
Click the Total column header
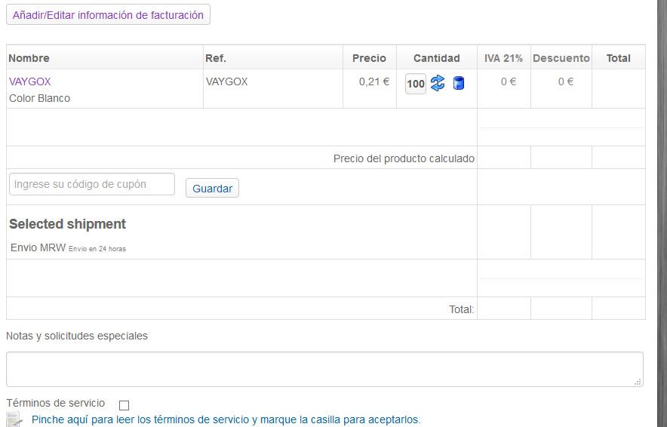tap(619, 58)
